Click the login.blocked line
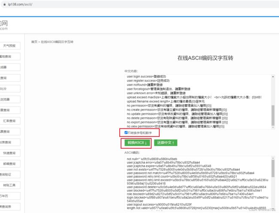 [197, 199]
